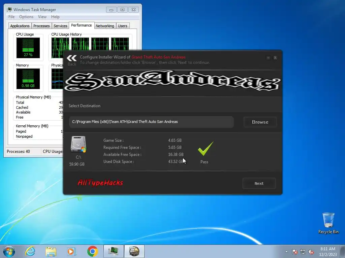The width and height of the screenshot is (345, 258).
Task: Click the 'Nonpaged' kernel memory row
Action: pos(39,136)
